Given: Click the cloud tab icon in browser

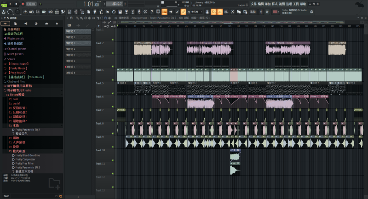Looking at the screenshot, I should [x=46, y=23].
